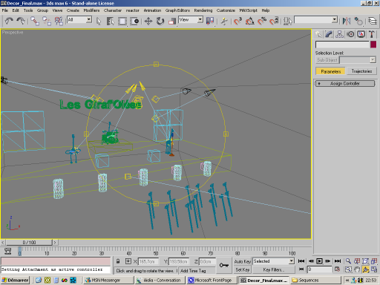This screenshot has height=285, width=380.
Task: Open Mini Curve Editor icon
Action: click(7, 252)
